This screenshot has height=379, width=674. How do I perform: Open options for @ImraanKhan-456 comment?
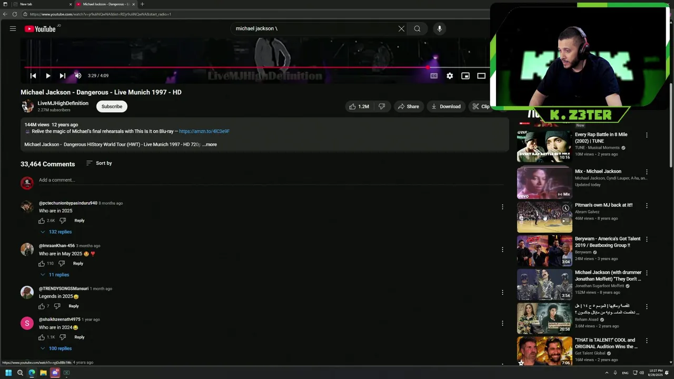click(502, 250)
